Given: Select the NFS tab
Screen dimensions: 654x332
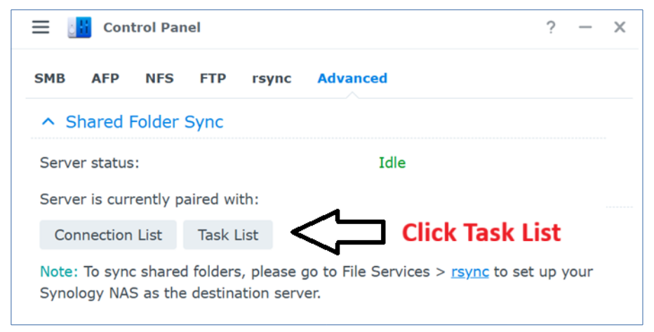Looking at the screenshot, I should [x=159, y=78].
